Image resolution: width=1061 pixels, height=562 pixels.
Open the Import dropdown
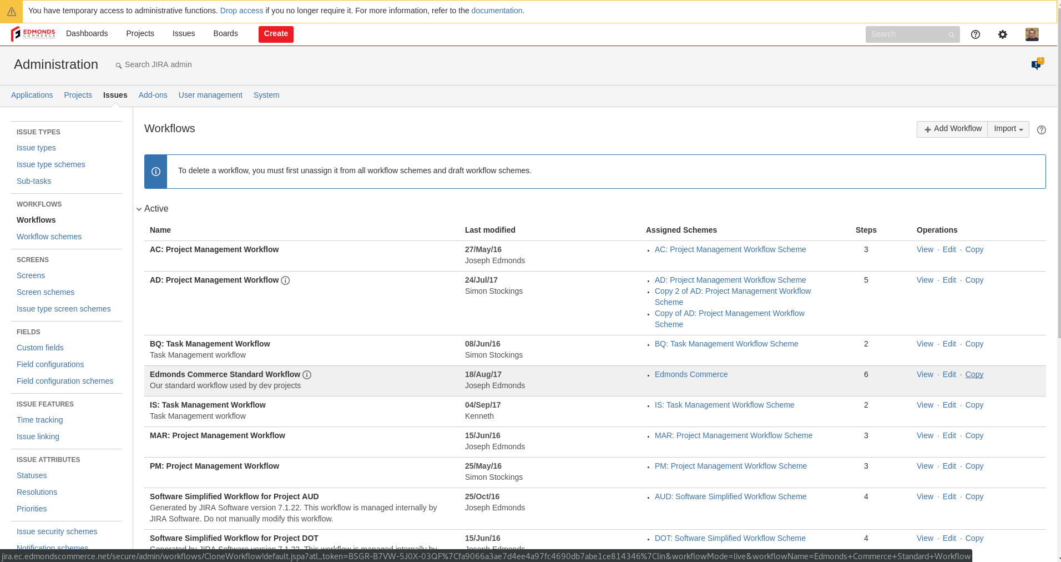coord(1008,129)
